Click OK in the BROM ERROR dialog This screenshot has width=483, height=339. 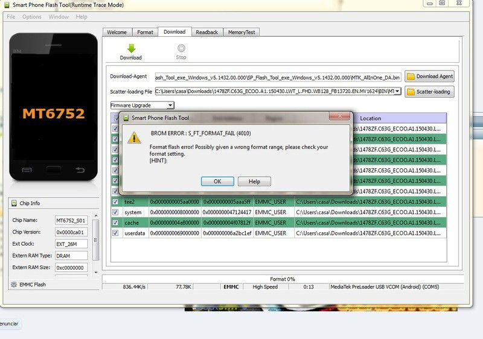217,181
